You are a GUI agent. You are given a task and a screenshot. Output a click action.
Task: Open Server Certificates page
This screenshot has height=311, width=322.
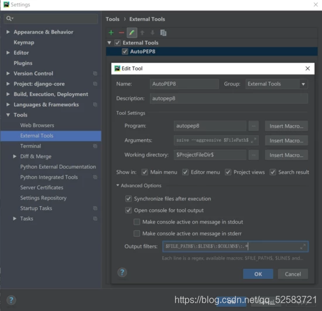coord(42,187)
